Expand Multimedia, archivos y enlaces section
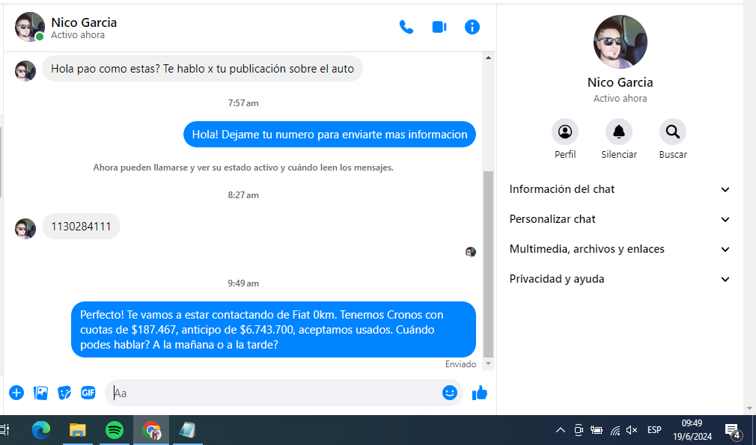The width and height of the screenshot is (756, 445). (620, 249)
